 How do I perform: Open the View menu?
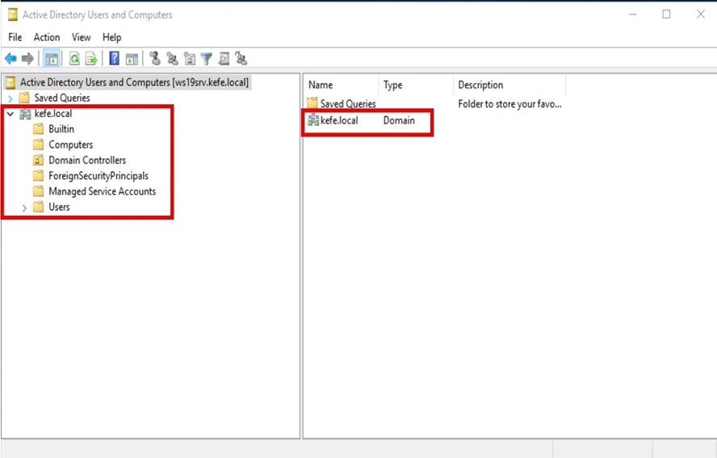tap(81, 37)
